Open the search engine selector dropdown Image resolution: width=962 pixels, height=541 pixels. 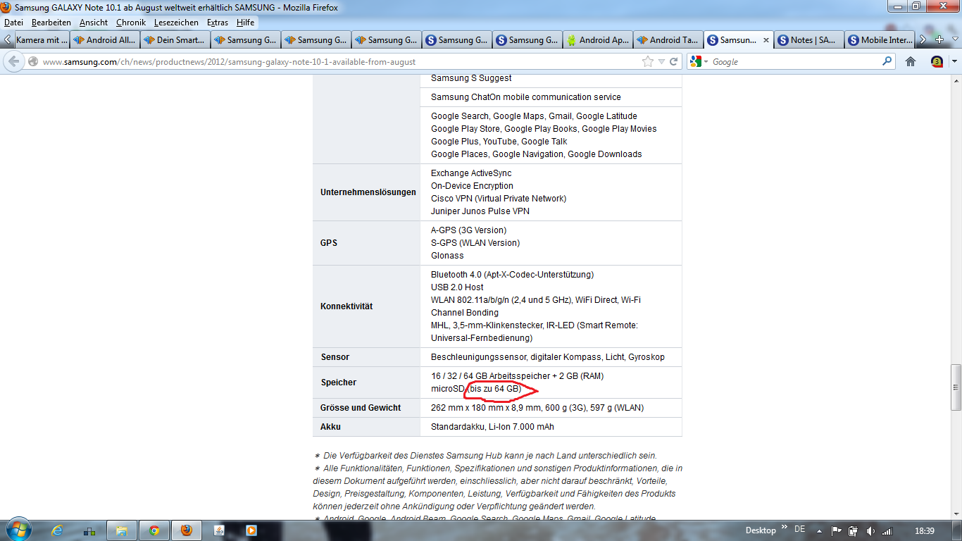point(706,62)
